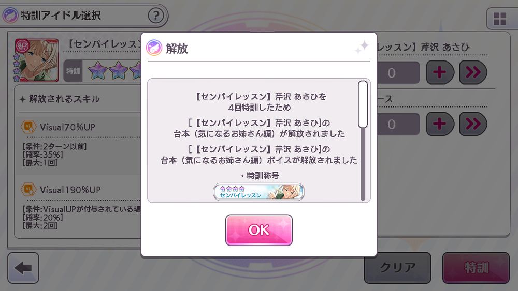Click the Visual190%UP skill icon
This screenshot has width=518, height=291.
(x=28, y=190)
